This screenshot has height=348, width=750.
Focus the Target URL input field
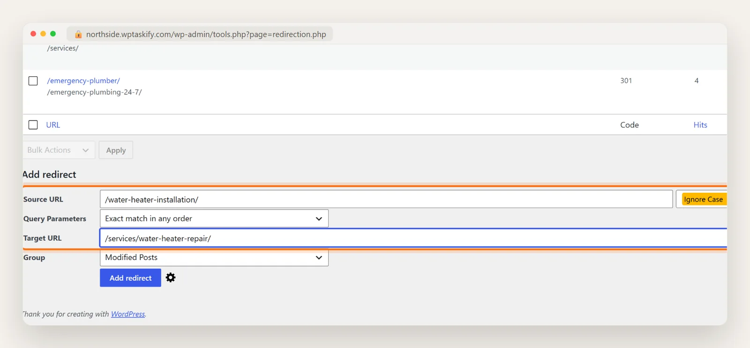click(x=413, y=238)
